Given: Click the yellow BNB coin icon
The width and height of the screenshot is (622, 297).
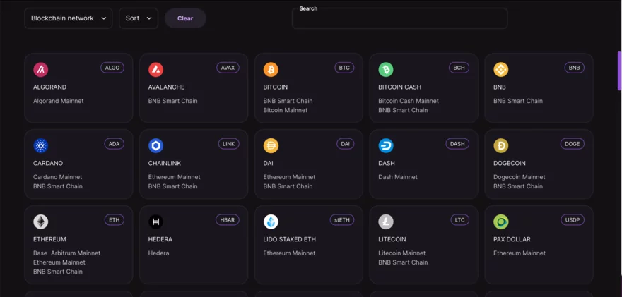Looking at the screenshot, I should click(x=501, y=70).
